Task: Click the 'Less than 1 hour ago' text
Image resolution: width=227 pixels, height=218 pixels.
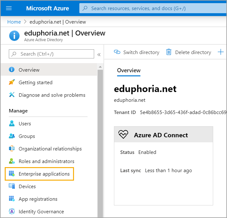Action: click(x=168, y=171)
